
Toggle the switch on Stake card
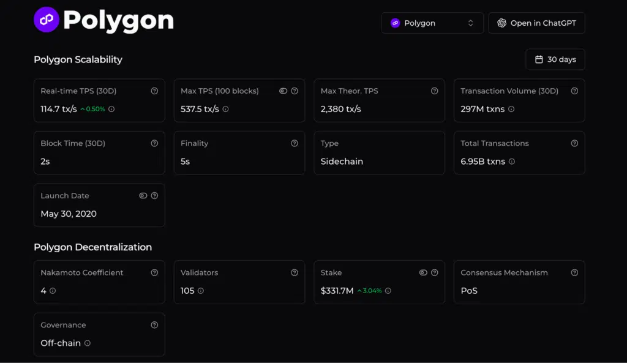[423, 273]
